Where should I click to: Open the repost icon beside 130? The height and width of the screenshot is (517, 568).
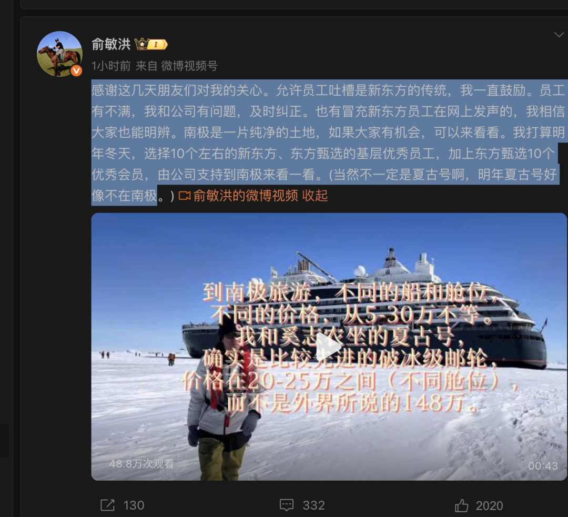(108, 505)
